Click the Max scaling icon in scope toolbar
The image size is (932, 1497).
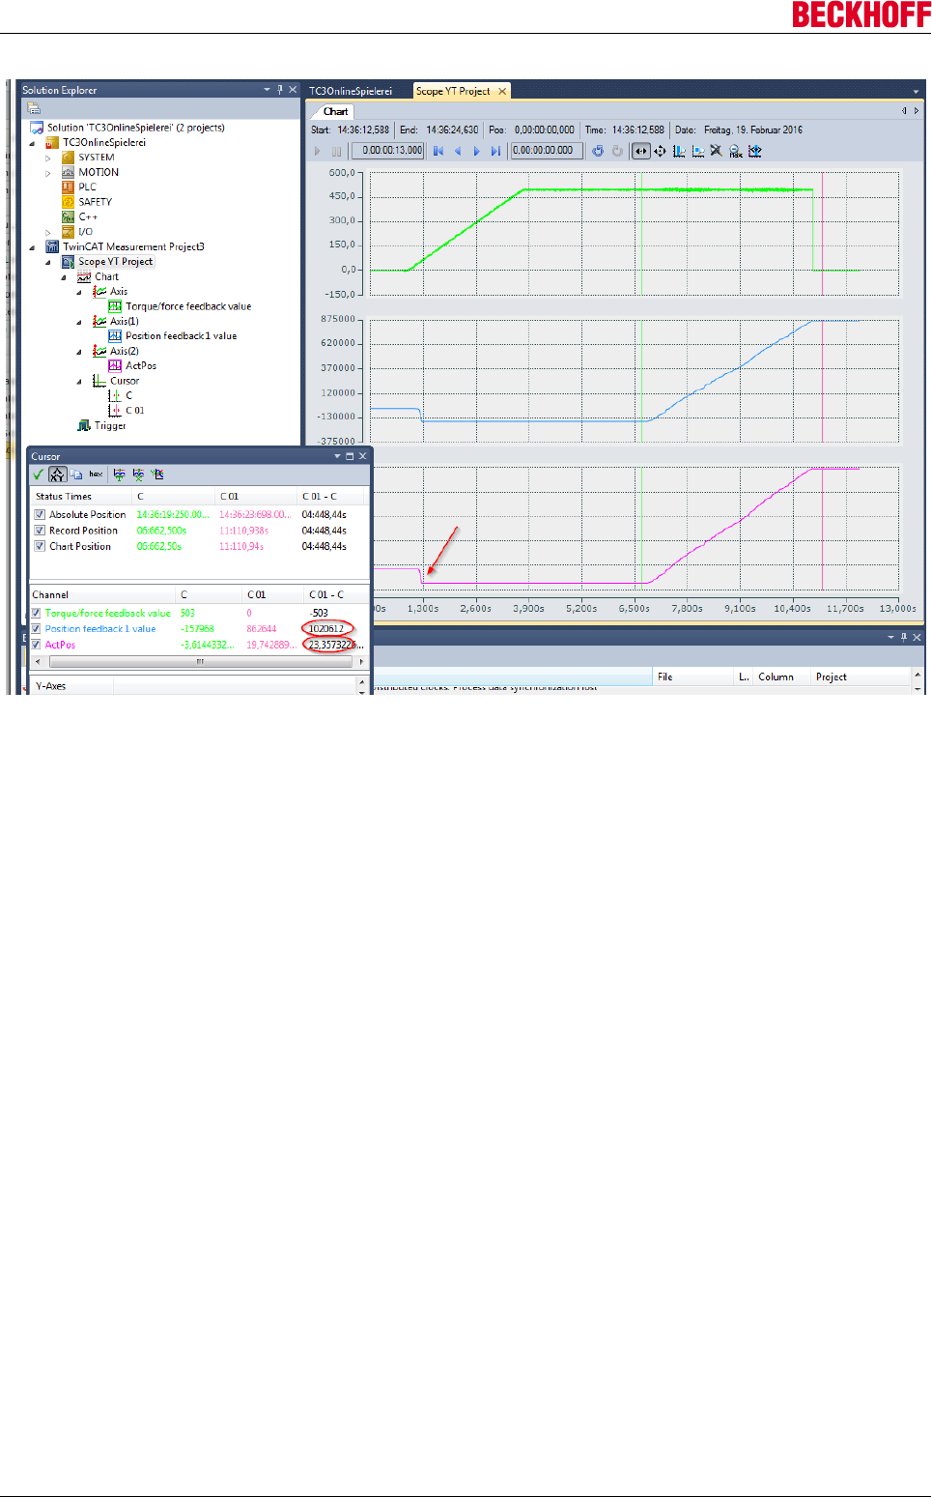[735, 151]
